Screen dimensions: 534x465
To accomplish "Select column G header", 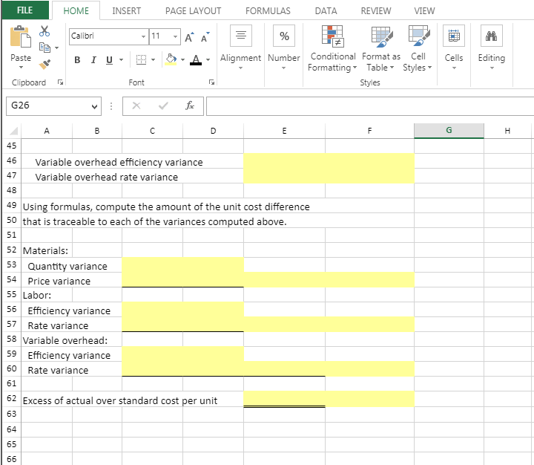I will click(x=449, y=131).
